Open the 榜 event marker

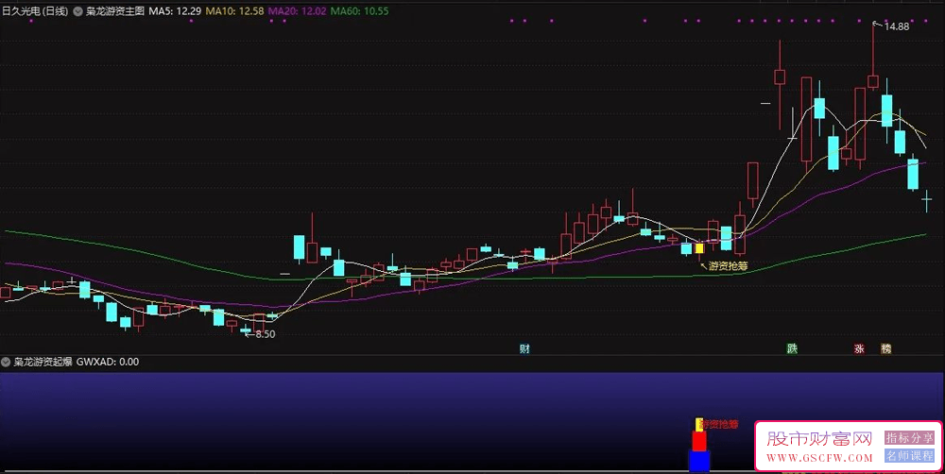pyautogui.click(x=886, y=348)
